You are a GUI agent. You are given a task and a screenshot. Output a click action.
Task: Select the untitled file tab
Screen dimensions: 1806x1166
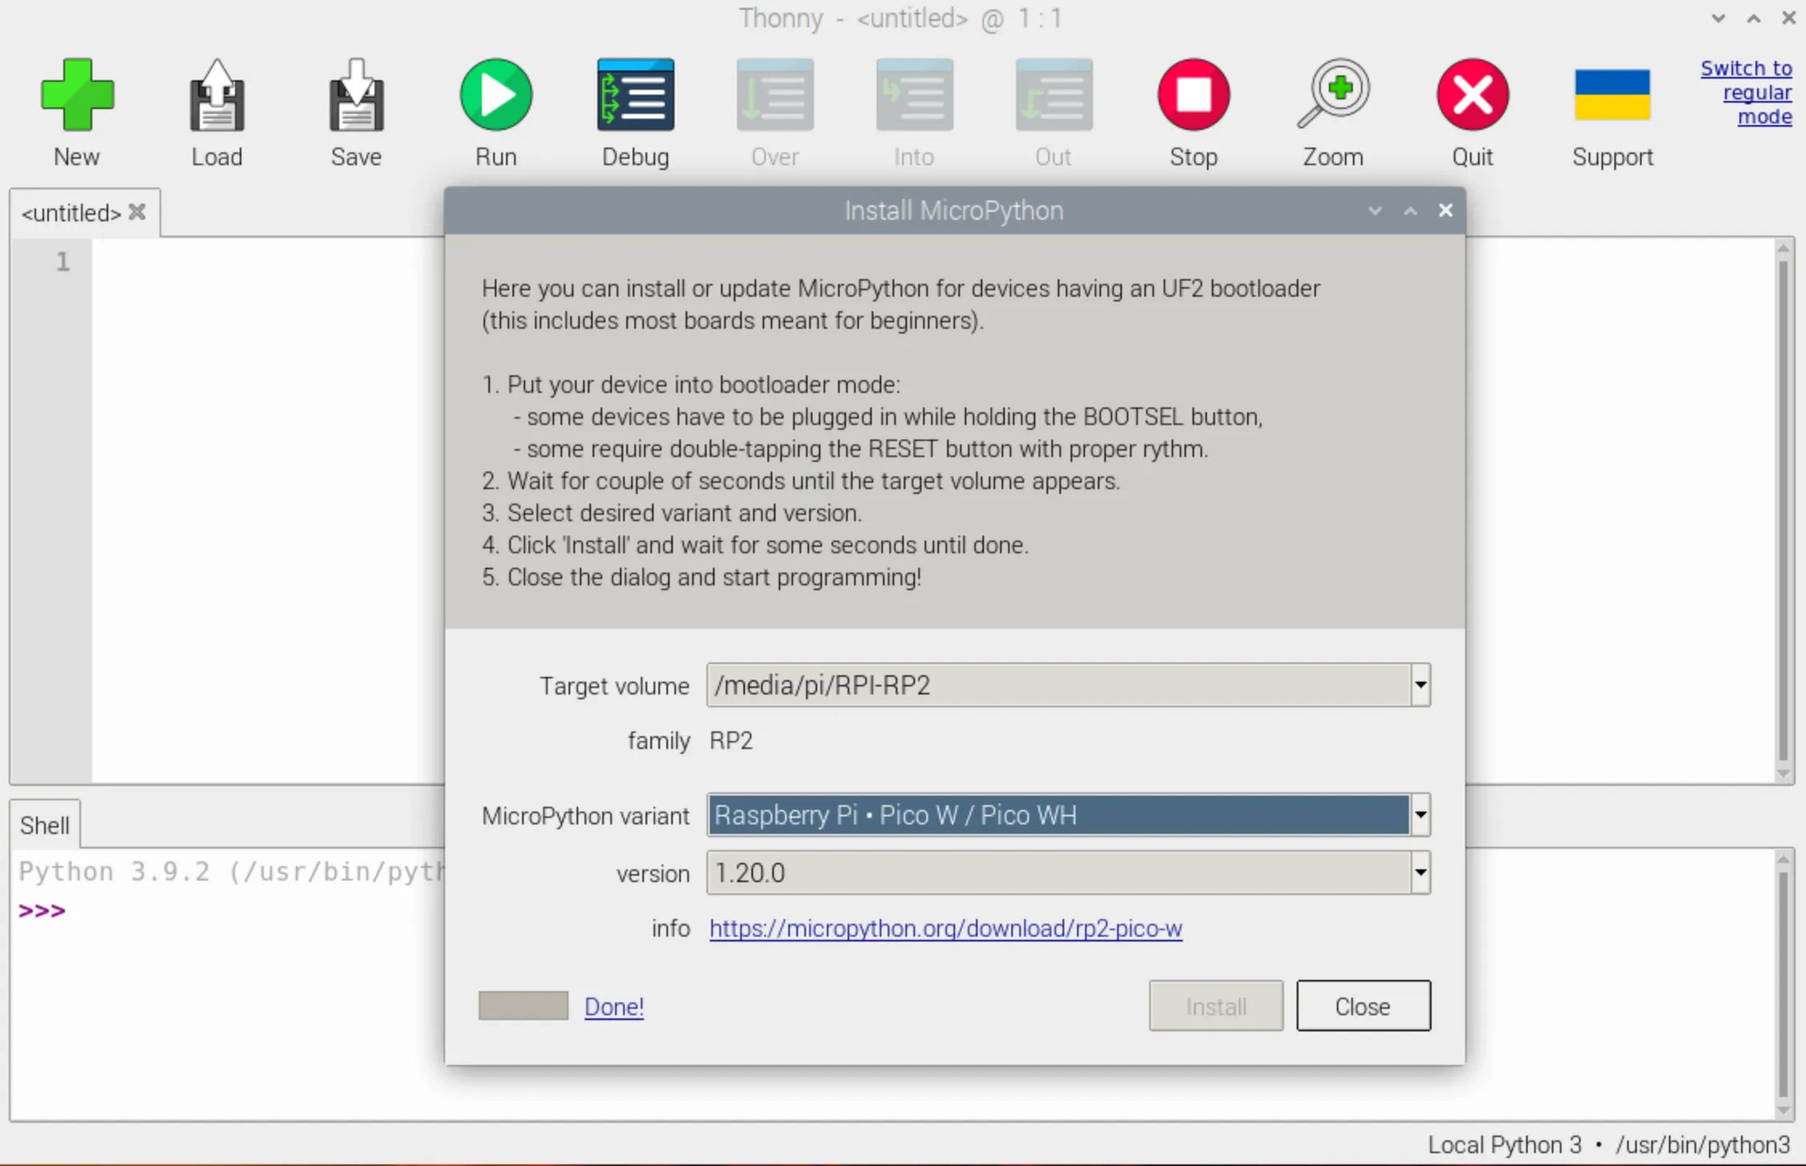(x=72, y=212)
